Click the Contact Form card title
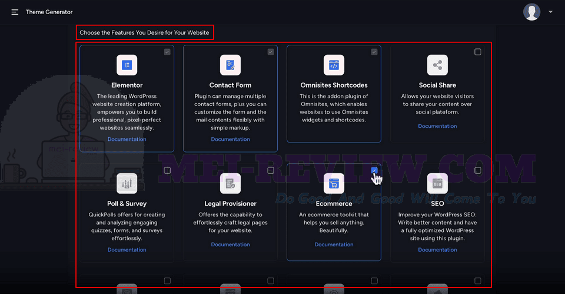 [x=230, y=85]
